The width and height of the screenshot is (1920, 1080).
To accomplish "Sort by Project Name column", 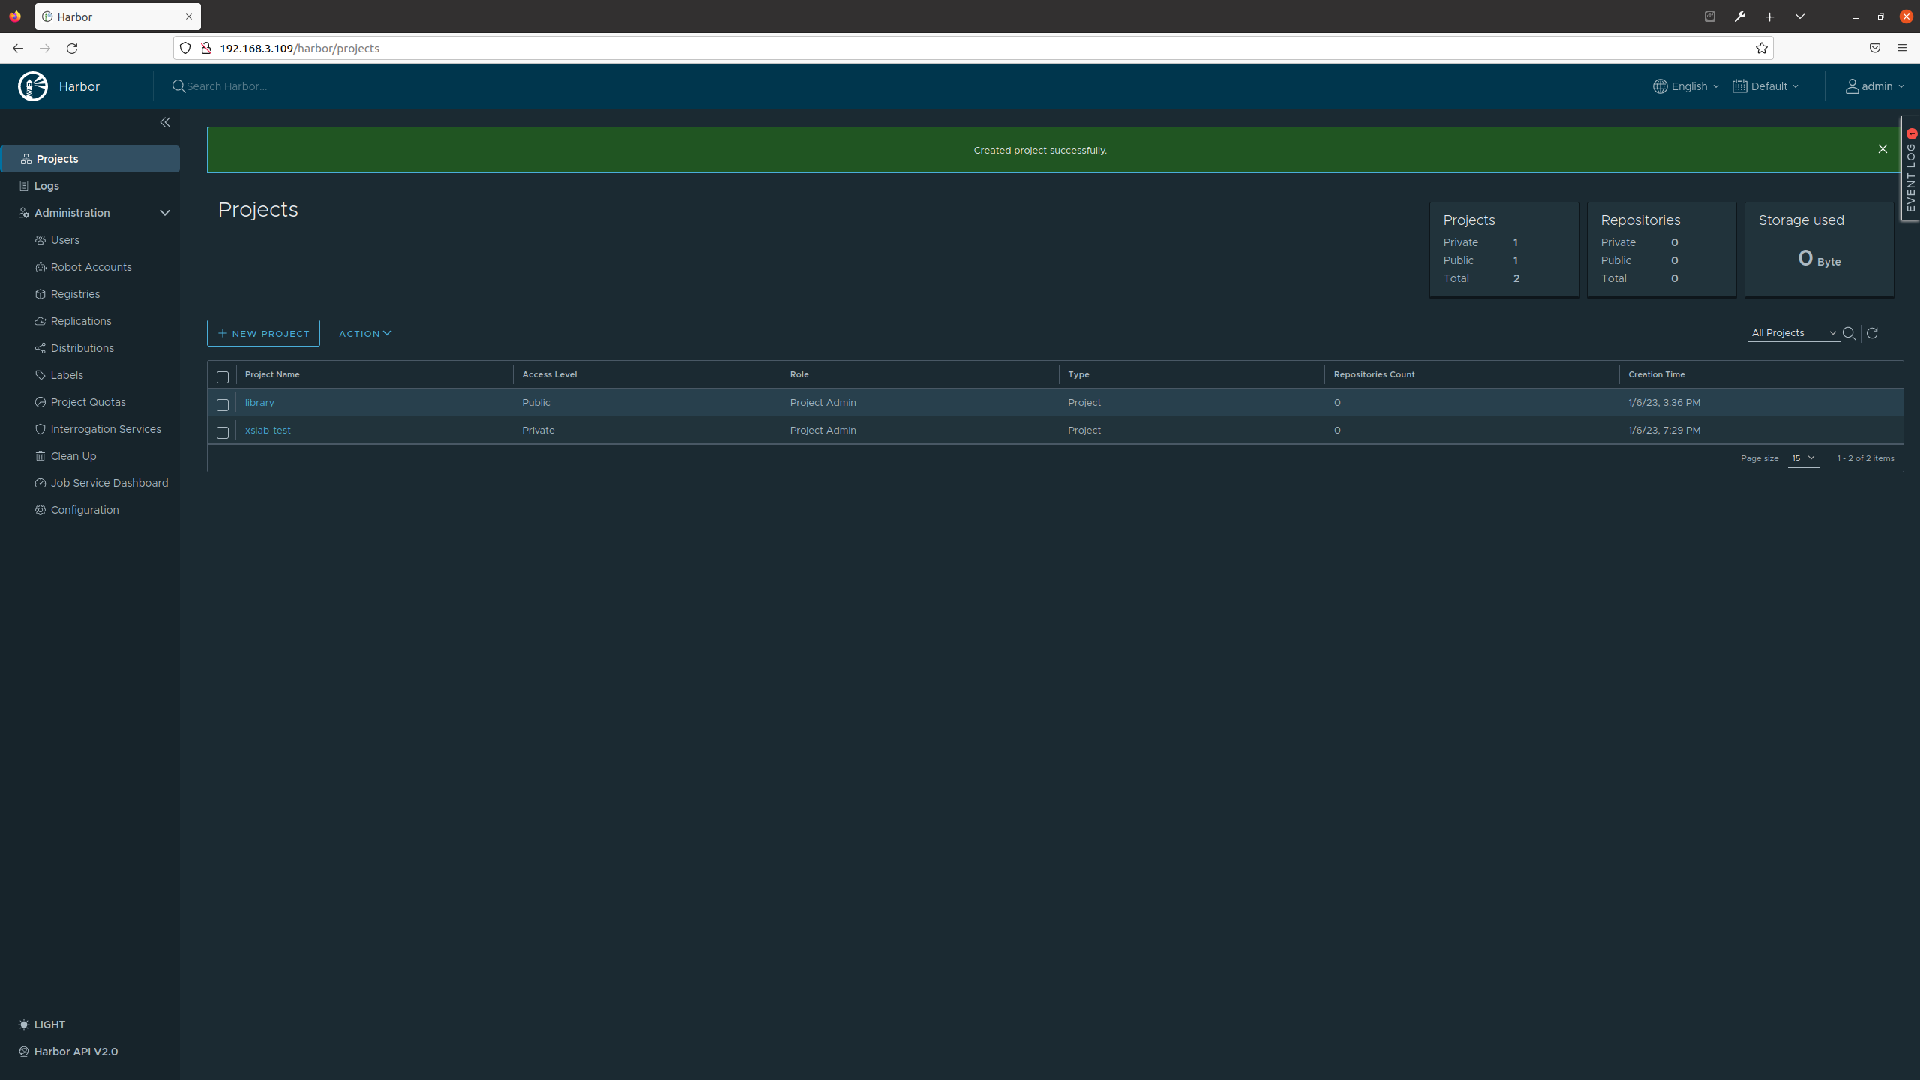I will point(272,374).
